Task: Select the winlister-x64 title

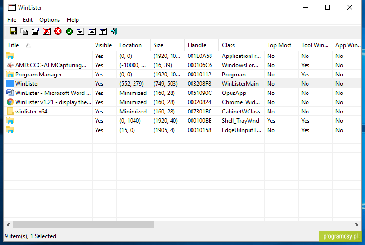Action: tap(31, 112)
